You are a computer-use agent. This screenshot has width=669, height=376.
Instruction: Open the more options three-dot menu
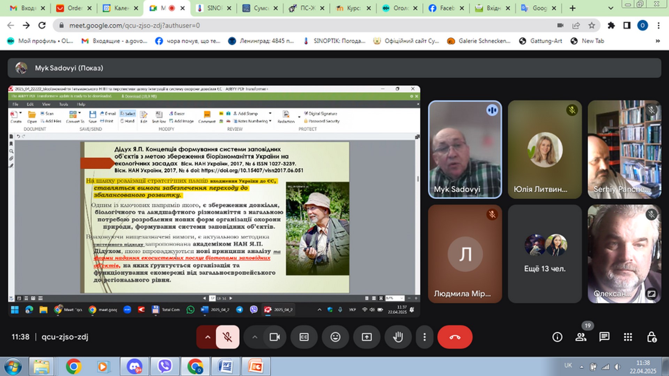pos(424,337)
